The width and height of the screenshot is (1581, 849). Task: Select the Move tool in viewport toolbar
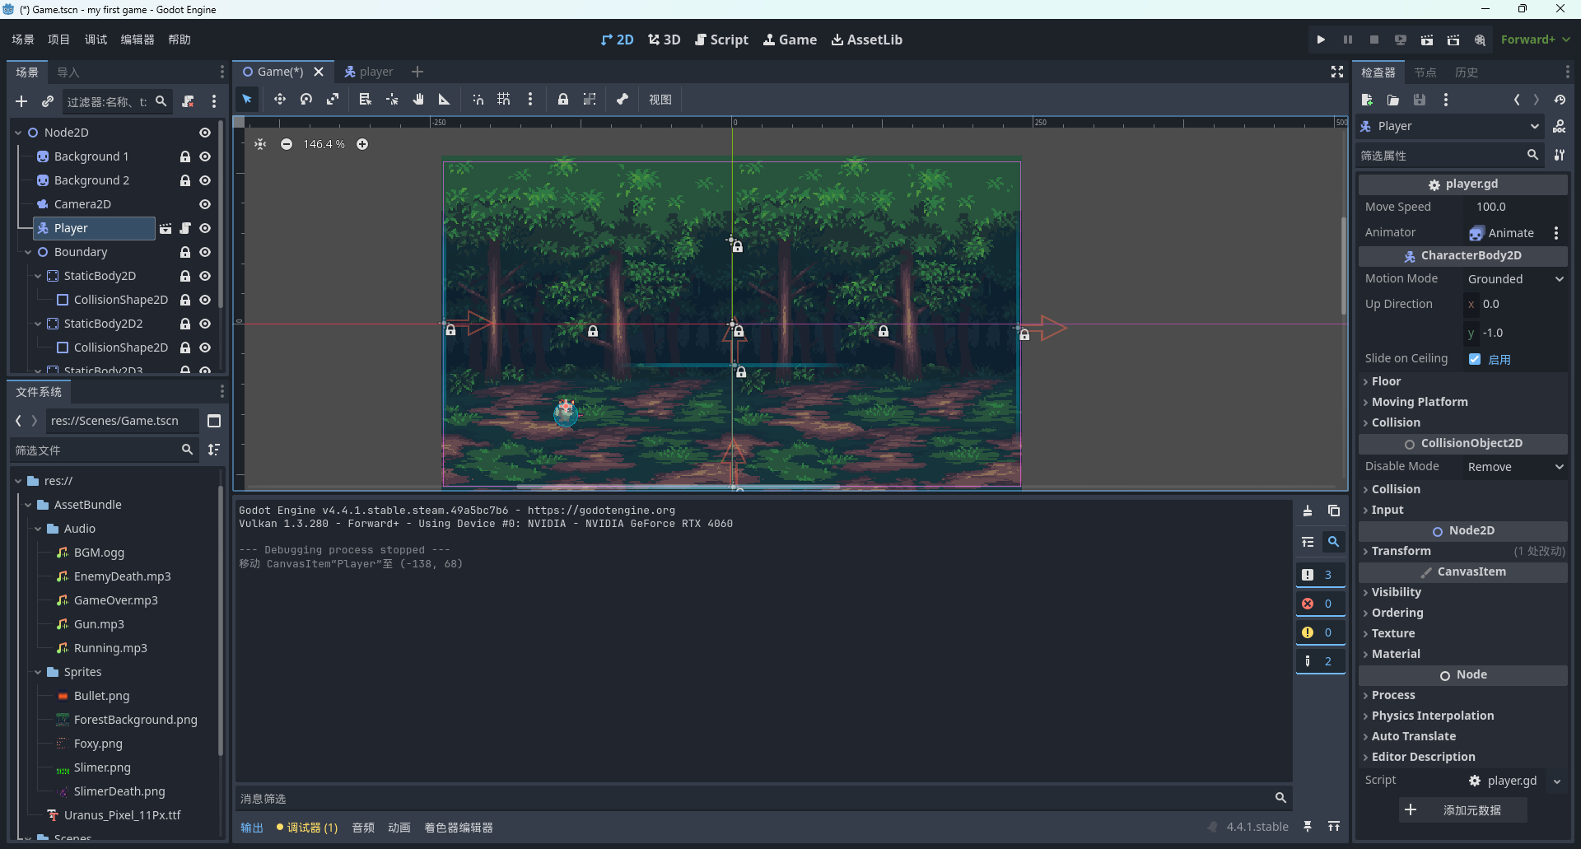pyautogui.click(x=280, y=100)
